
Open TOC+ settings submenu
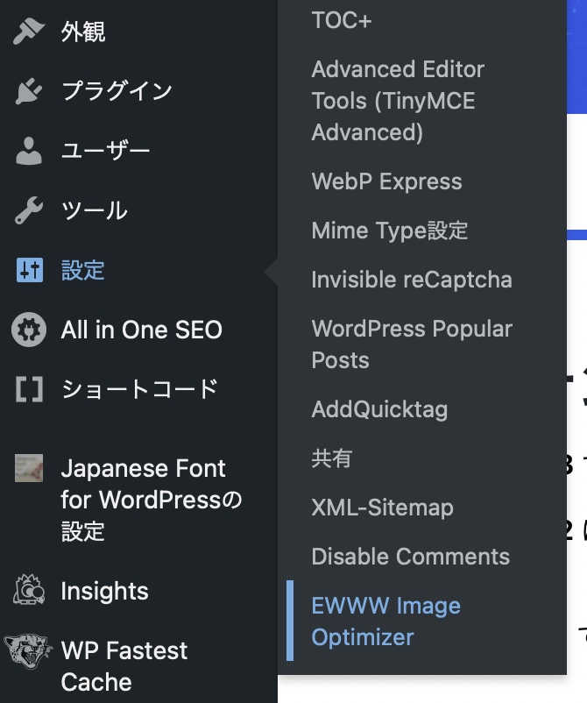point(342,20)
